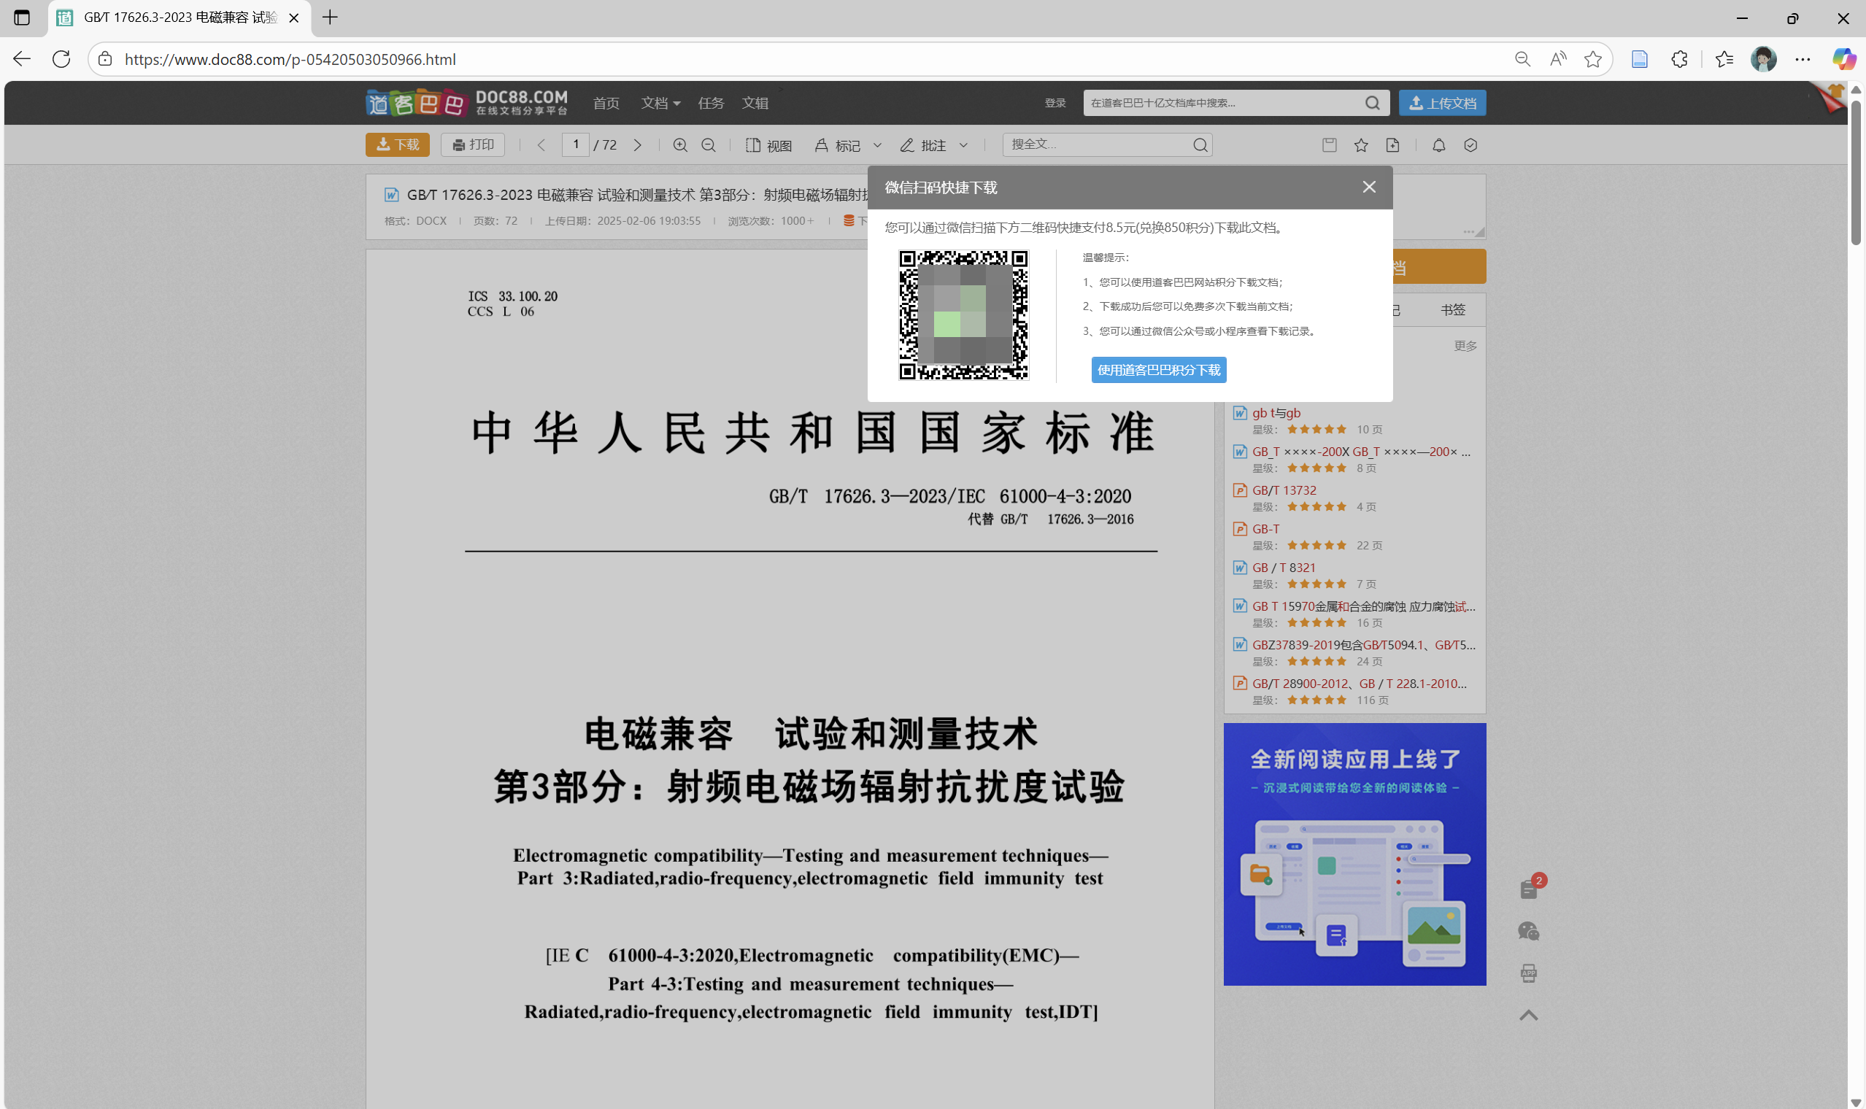
Task: Click the 全新阅读应用上线了 banner
Action: click(1354, 854)
